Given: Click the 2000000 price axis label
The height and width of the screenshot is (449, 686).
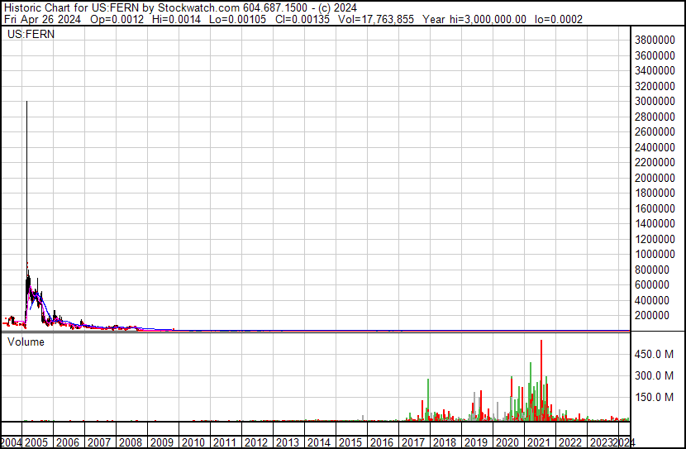Looking at the screenshot, I should [655, 178].
